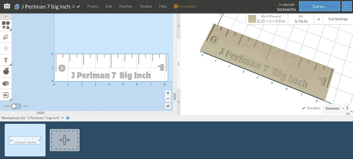Open the three-dot menu beside Simulate
Screen dimensions: 353x159
tap(347, 108)
